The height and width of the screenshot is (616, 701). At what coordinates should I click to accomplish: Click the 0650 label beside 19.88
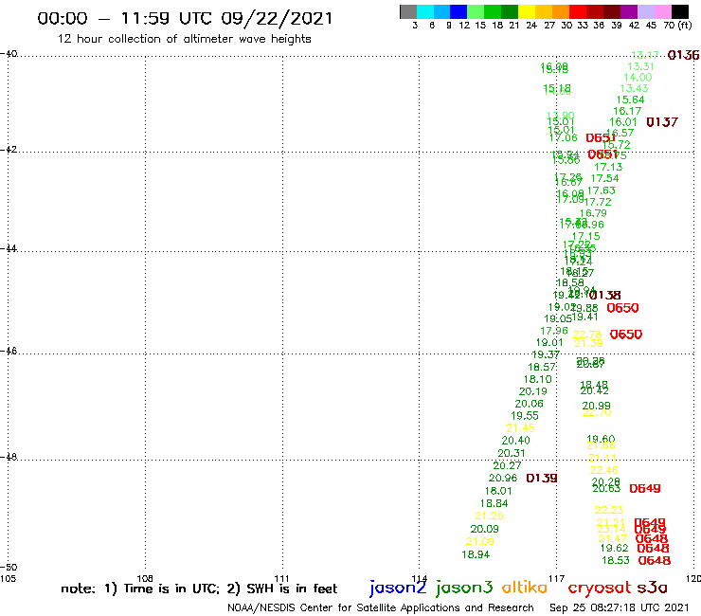point(622,308)
